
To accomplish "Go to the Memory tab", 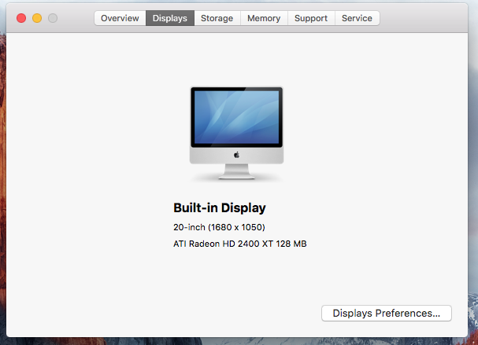I will [264, 18].
